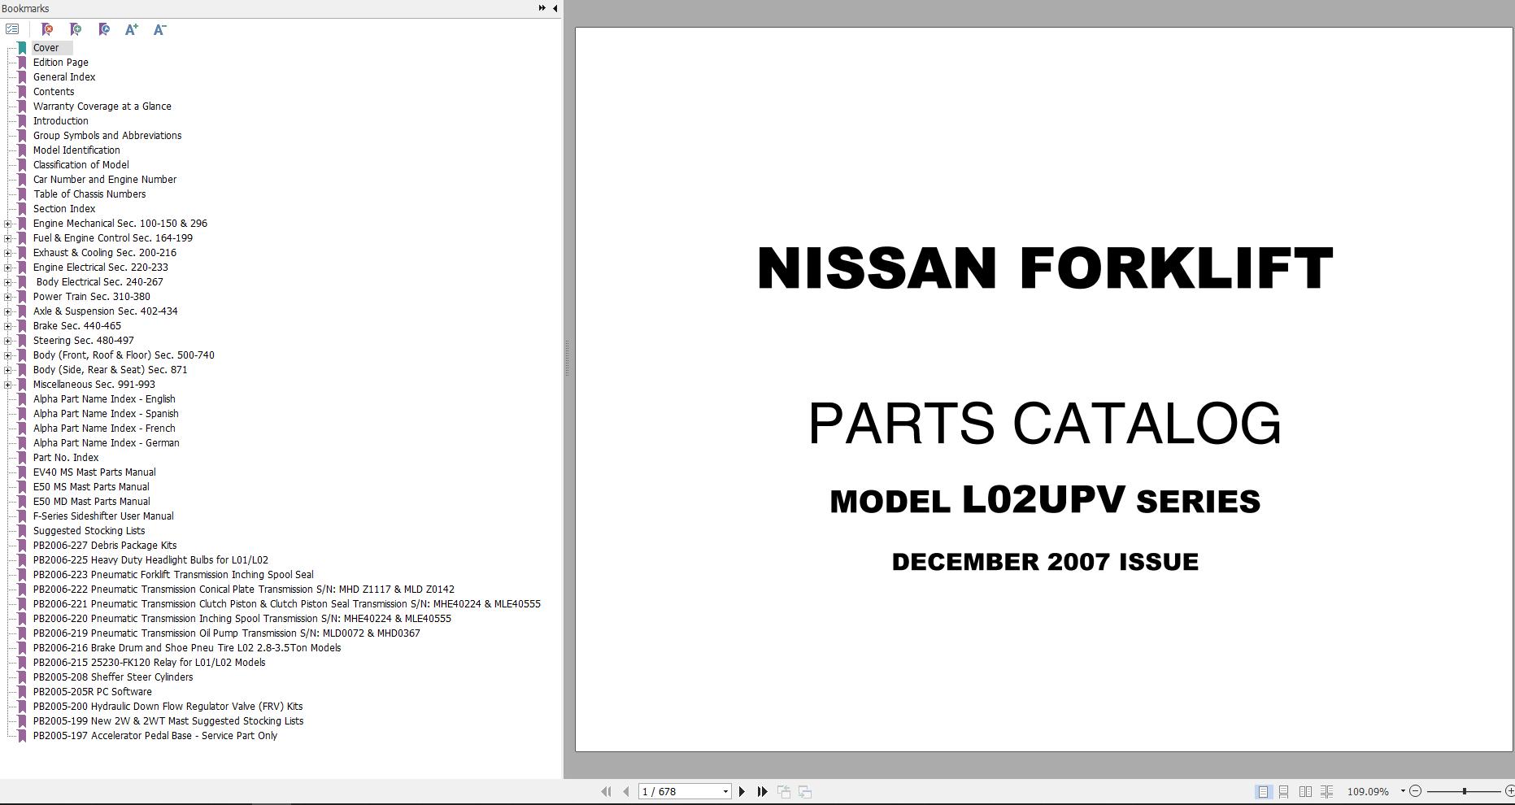1515x805 pixels.
Task: Go to the Contents bookmark
Action: [54, 92]
